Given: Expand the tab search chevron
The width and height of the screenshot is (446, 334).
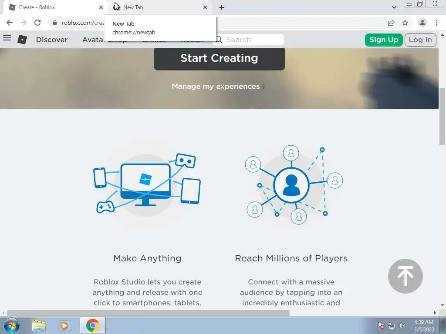Looking at the screenshot, I should [x=394, y=7].
